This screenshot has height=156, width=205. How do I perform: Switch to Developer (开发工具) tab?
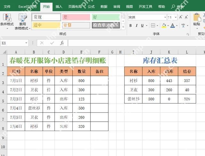[x=145, y=6]
